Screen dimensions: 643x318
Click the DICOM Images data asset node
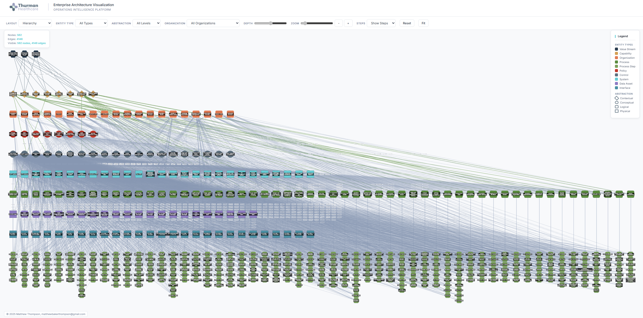(13, 214)
